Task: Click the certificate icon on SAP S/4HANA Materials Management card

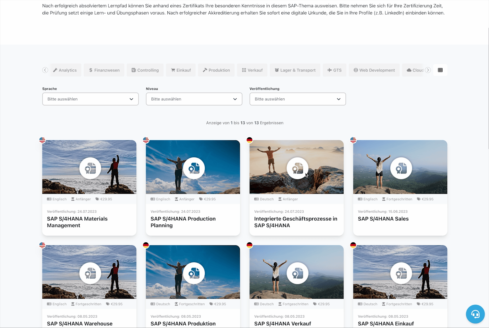Action: pyautogui.click(x=90, y=168)
